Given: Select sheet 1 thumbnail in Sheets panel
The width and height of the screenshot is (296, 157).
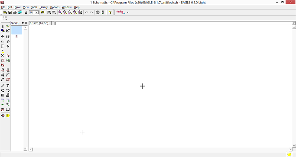Looking at the screenshot, I should 16,30.
